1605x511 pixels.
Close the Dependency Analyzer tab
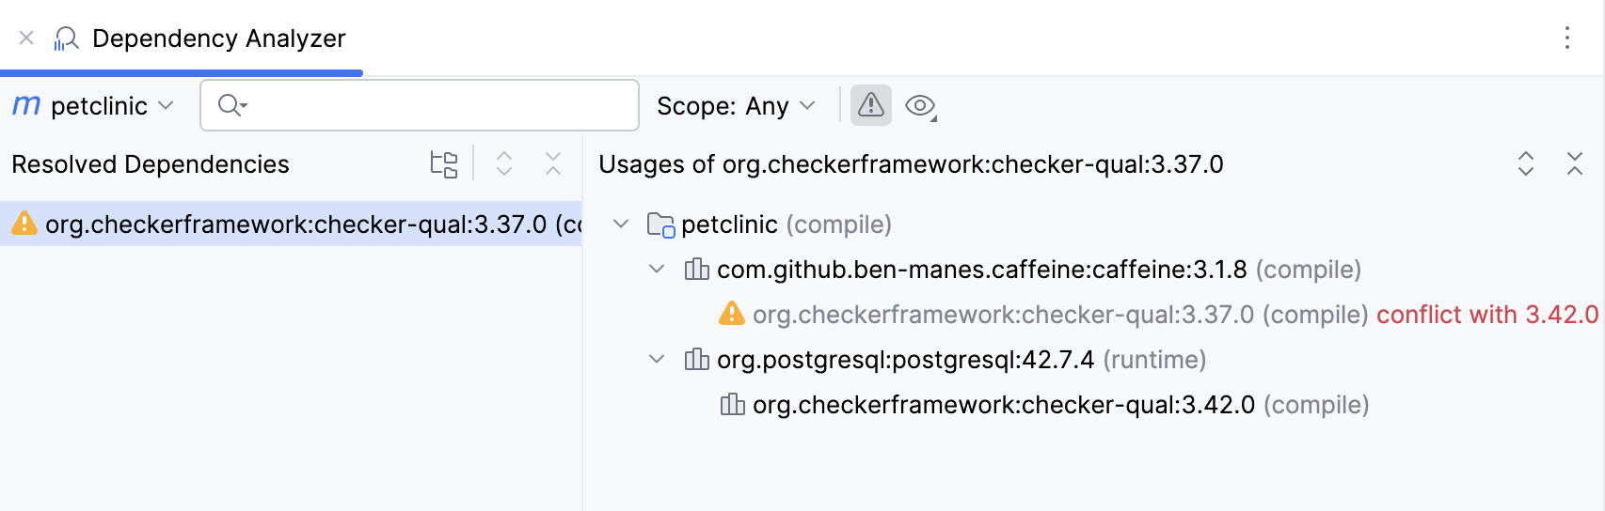(26, 38)
